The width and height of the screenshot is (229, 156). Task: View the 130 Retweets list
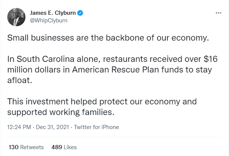[x=26, y=147]
